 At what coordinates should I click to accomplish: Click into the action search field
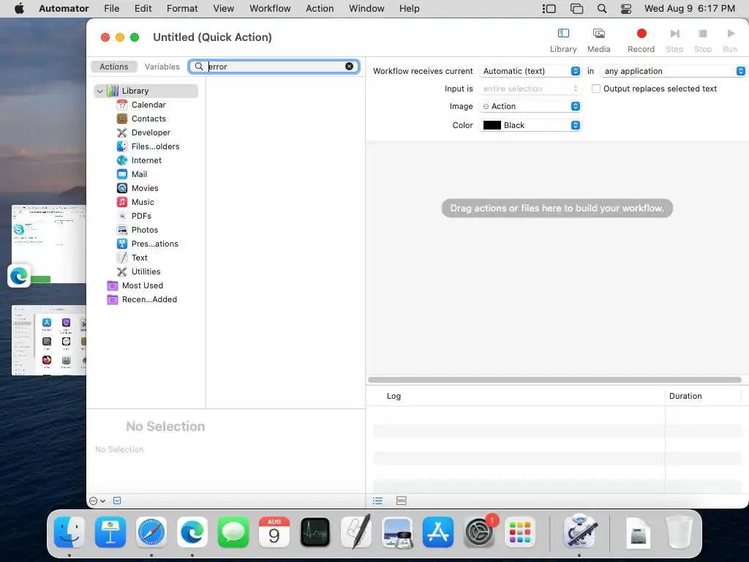(275, 67)
